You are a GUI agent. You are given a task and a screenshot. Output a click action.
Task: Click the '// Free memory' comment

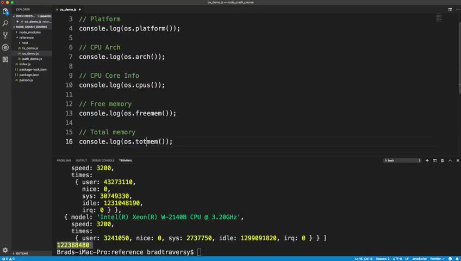(105, 104)
